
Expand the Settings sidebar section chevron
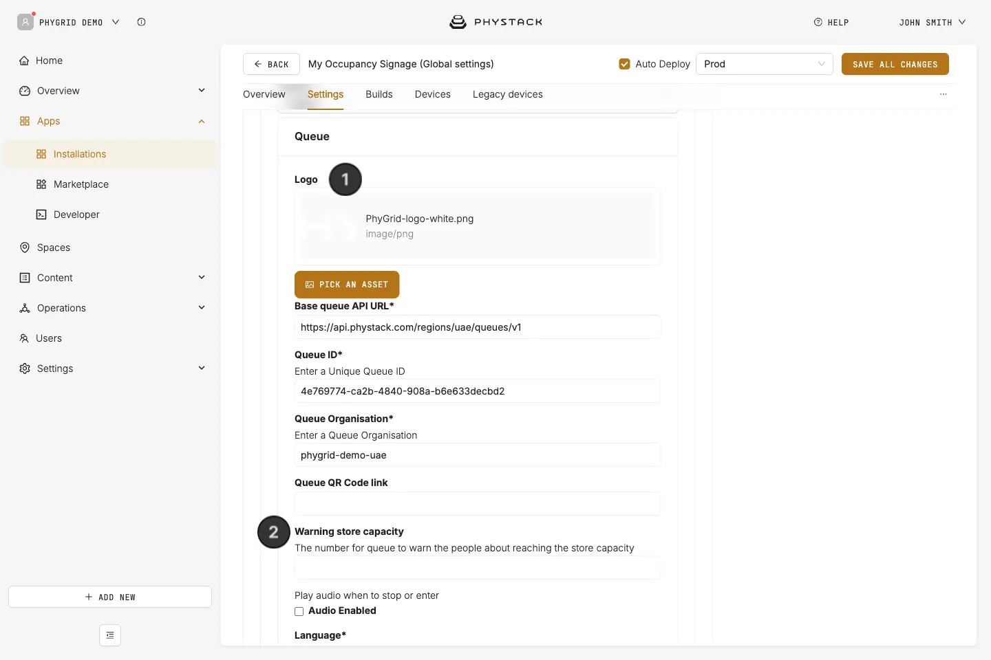(202, 368)
